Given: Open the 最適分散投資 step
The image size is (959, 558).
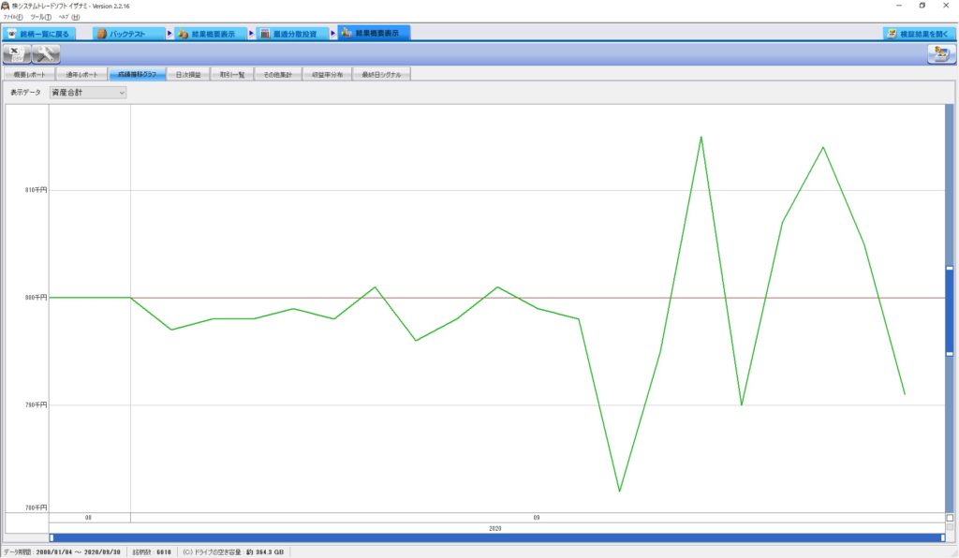Looking at the screenshot, I should 293,33.
